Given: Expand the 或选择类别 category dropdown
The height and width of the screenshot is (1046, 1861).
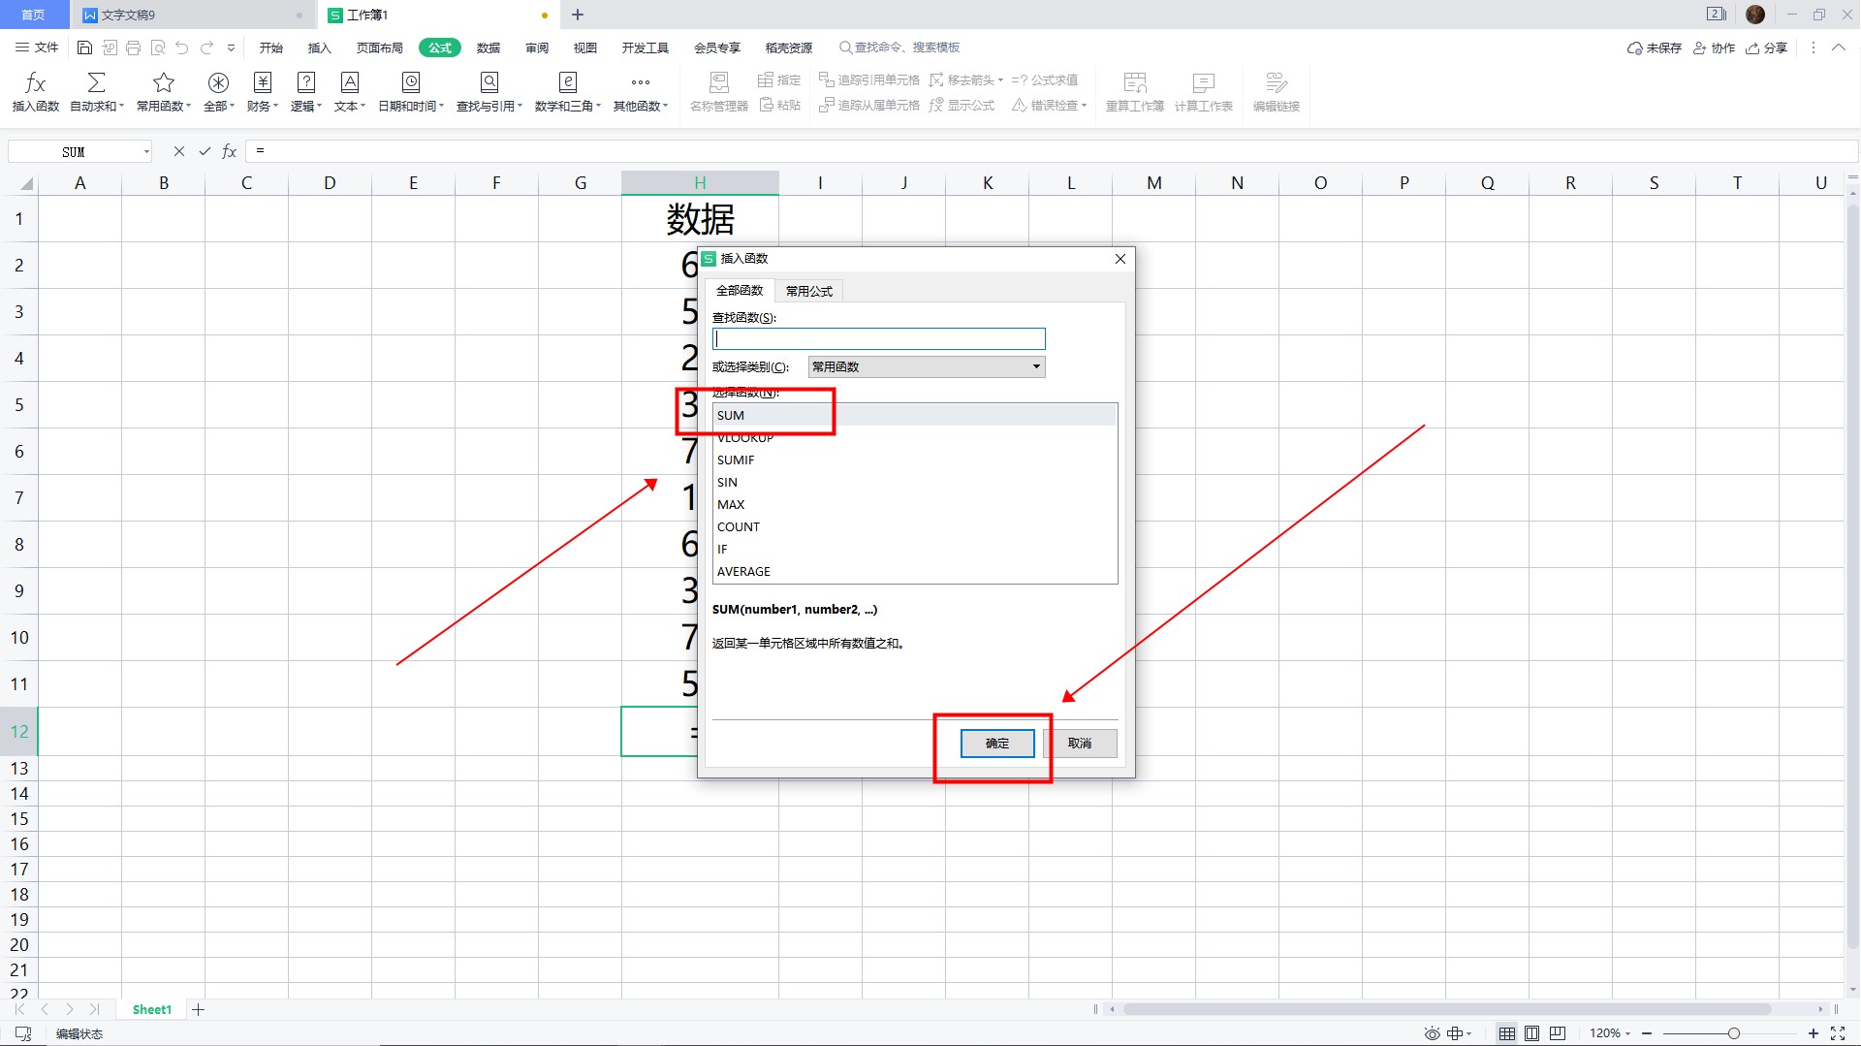Looking at the screenshot, I should click(x=1035, y=366).
